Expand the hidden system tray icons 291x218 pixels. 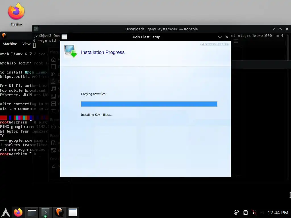pos(262,212)
